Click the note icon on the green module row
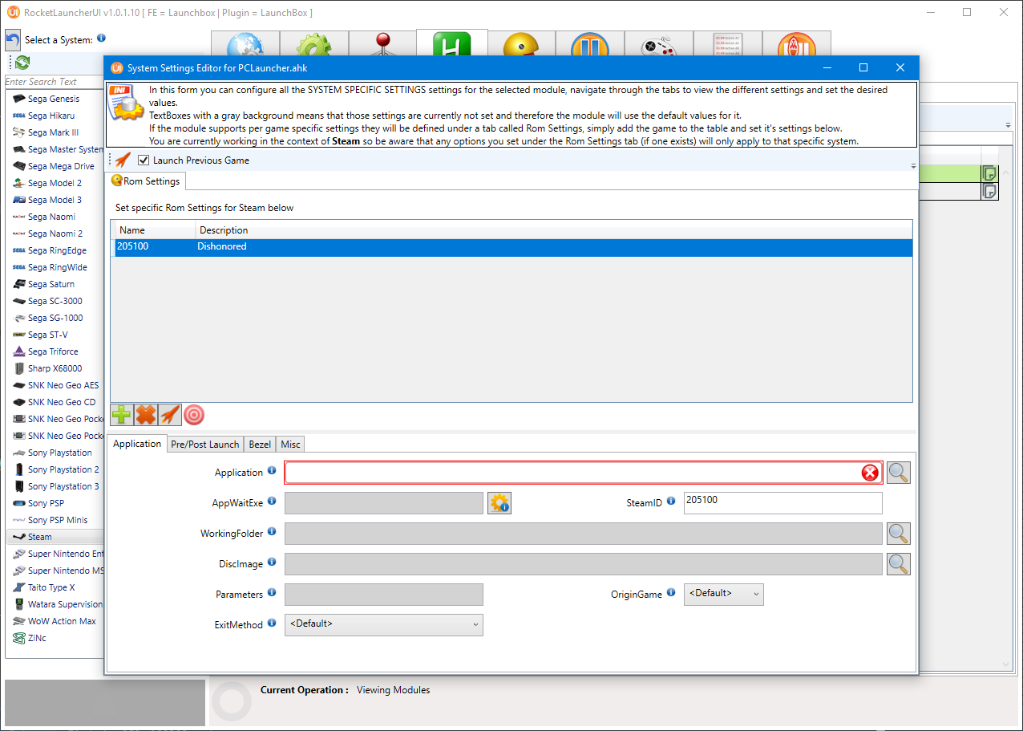 point(990,173)
